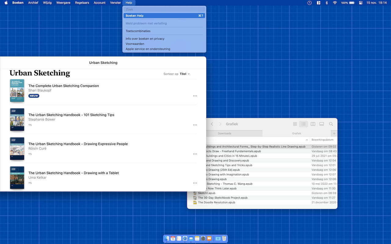Click cover of Drawing Expressive People book
The width and height of the screenshot is (391, 244).
pyautogui.click(x=17, y=149)
